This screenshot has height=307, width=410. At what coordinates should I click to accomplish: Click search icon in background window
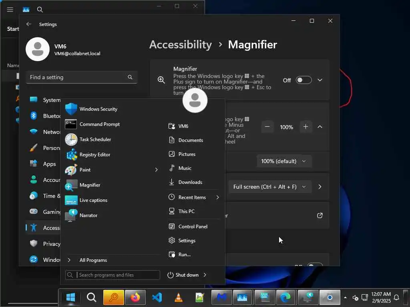pos(40,10)
